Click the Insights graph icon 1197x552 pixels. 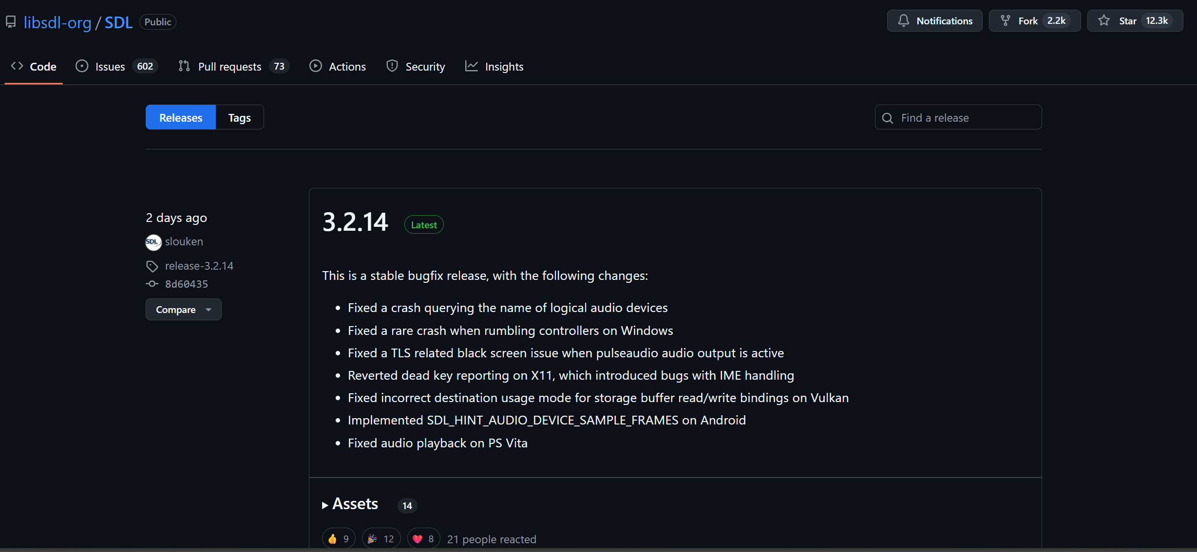pos(472,66)
